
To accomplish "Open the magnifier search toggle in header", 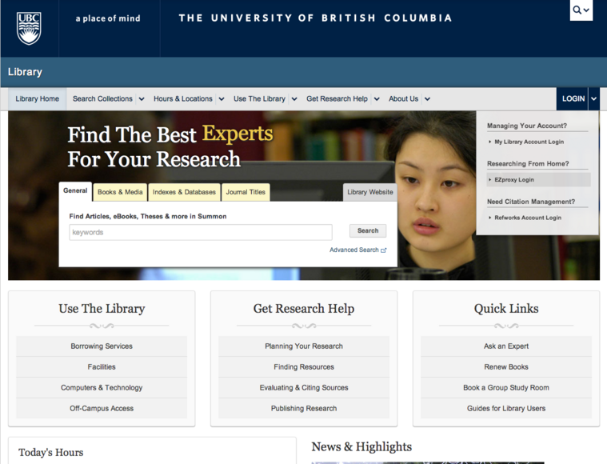I will (x=581, y=10).
